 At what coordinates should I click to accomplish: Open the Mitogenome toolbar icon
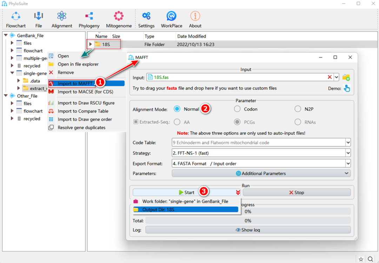coord(119,16)
